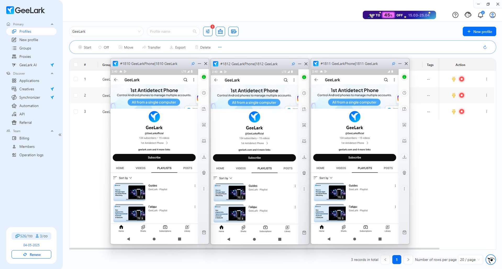Open rows per page 20 / page dropdown
The height and width of the screenshot is (269, 502).
[470, 260]
